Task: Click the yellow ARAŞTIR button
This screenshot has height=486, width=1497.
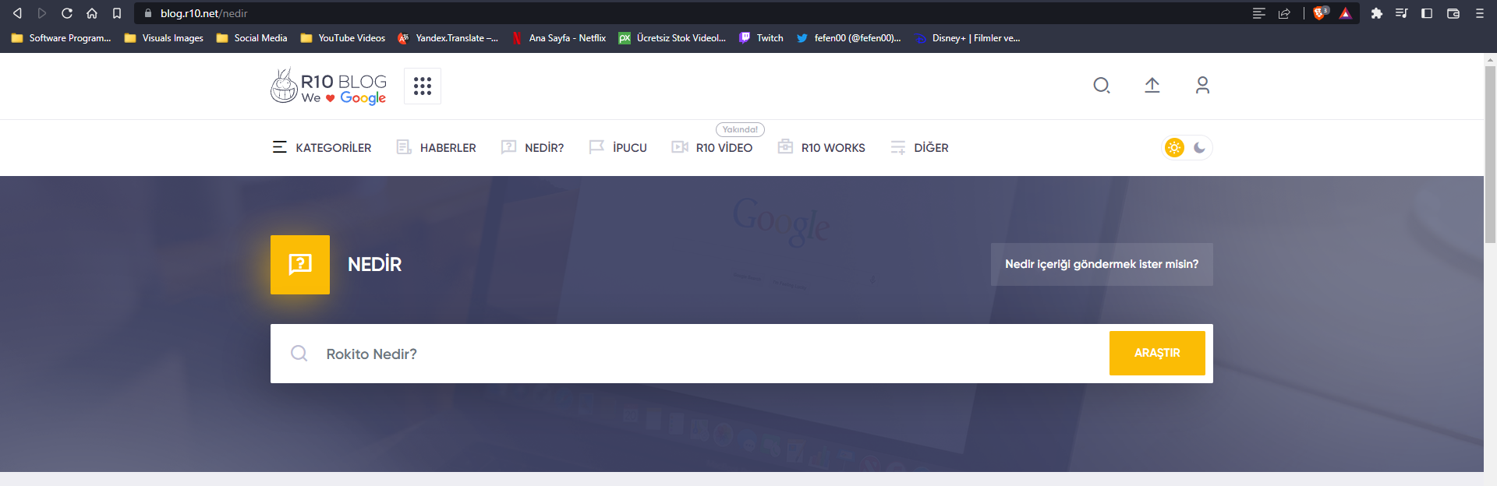Action: coord(1157,353)
